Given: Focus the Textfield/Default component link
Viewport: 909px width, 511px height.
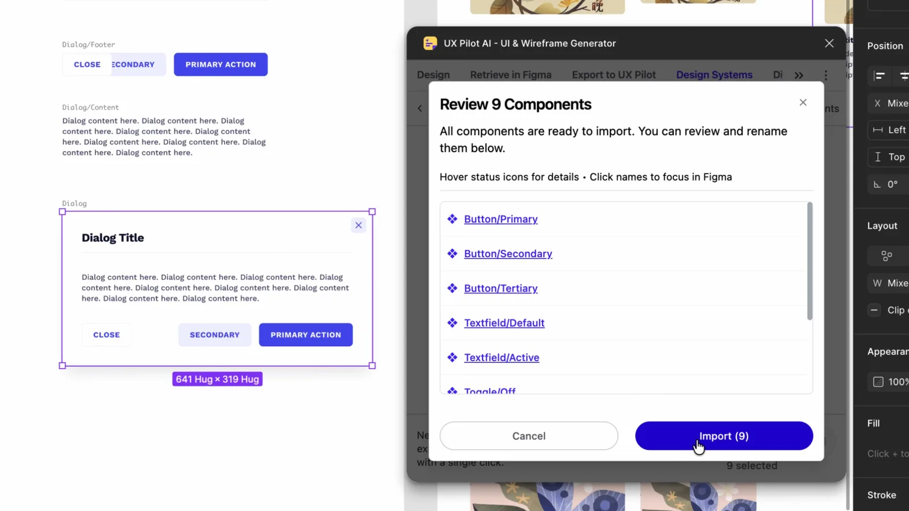Looking at the screenshot, I should 504,323.
